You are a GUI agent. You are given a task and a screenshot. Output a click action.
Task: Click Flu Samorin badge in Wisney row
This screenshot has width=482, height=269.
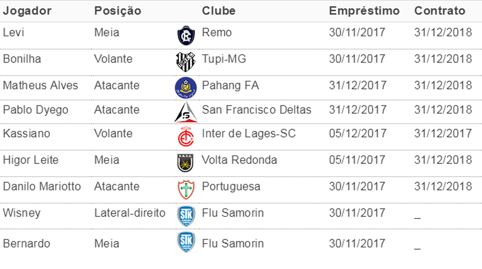(186, 216)
